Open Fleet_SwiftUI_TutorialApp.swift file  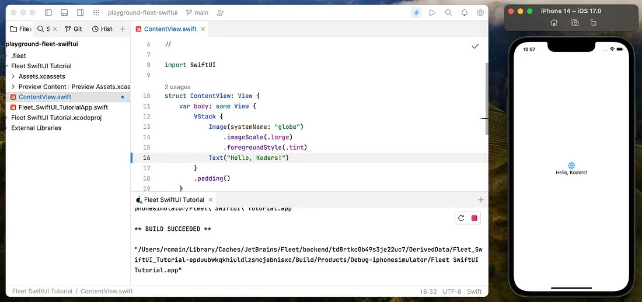point(63,107)
